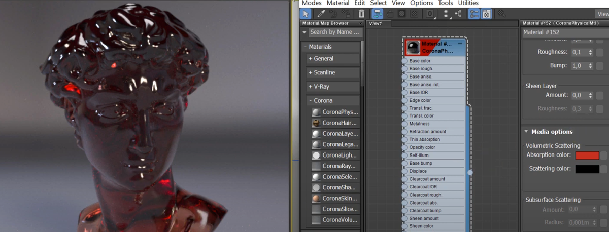
Task: Click the Material #152 name field
Action: 565,32
